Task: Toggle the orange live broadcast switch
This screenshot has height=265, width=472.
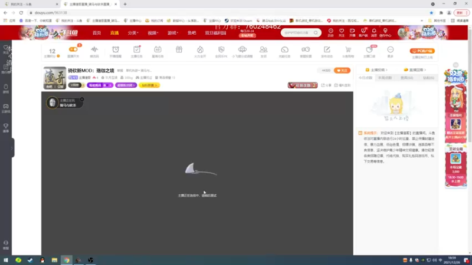Action: pos(73,49)
